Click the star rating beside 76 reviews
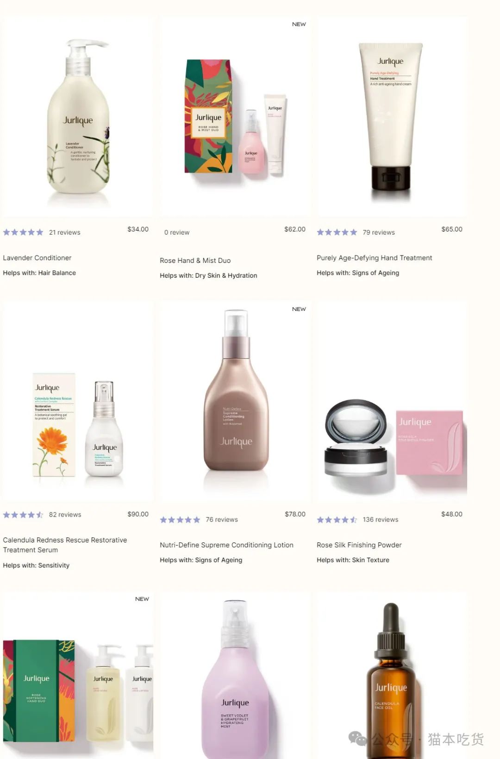The image size is (500, 759). point(180,520)
